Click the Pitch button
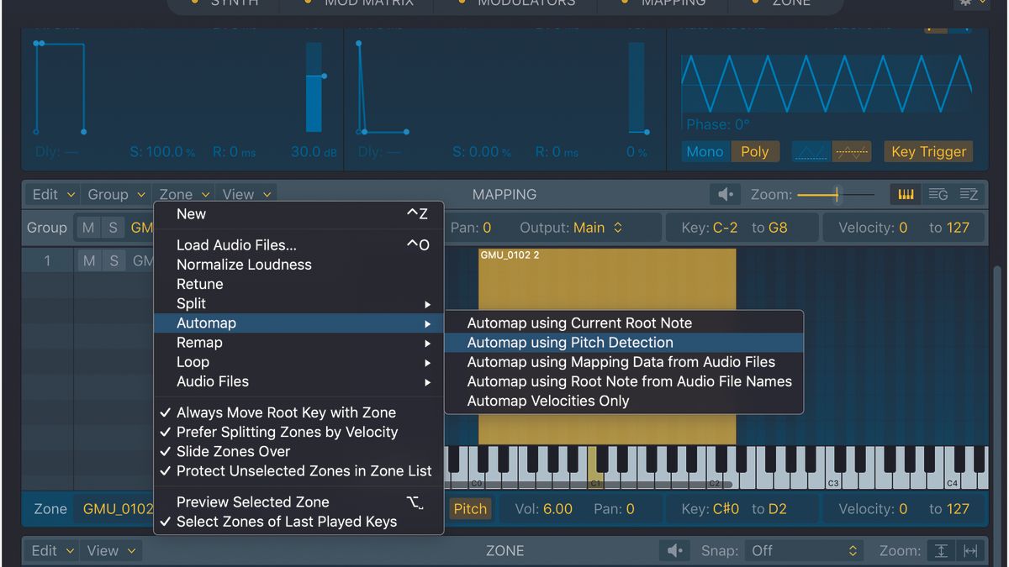The height and width of the screenshot is (567, 1009). (469, 508)
